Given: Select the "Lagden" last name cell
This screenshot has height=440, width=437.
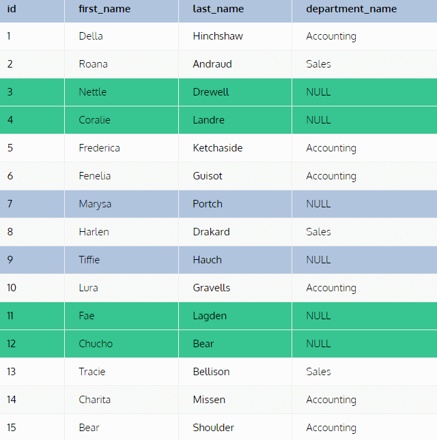Looking at the screenshot, I should [210, 316].
